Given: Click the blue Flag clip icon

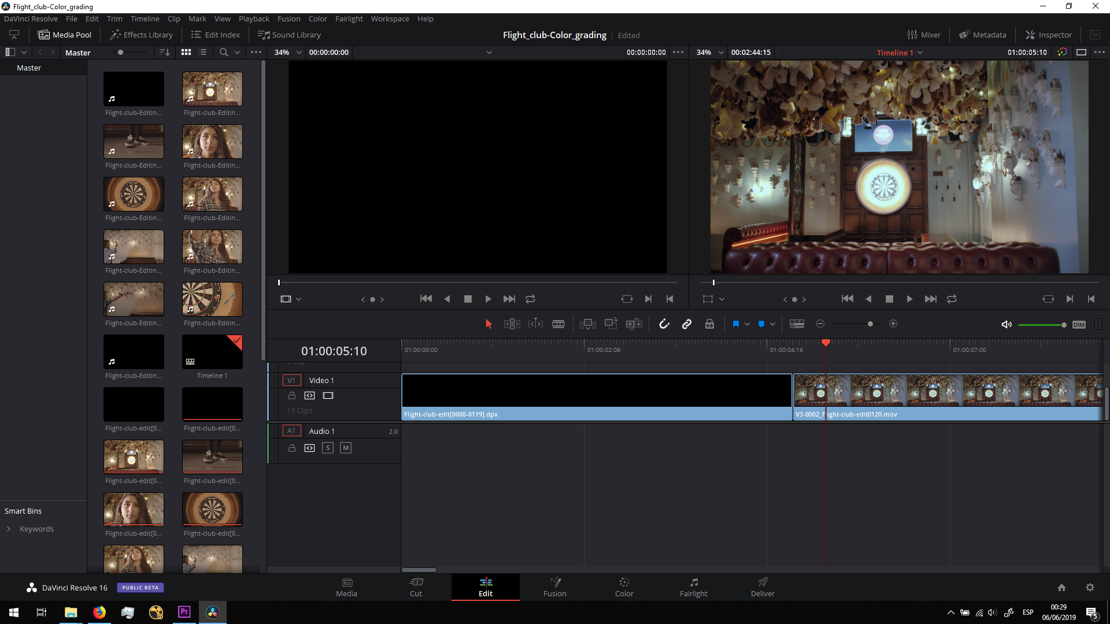Looking at the screenshot, I should point(735,324).
